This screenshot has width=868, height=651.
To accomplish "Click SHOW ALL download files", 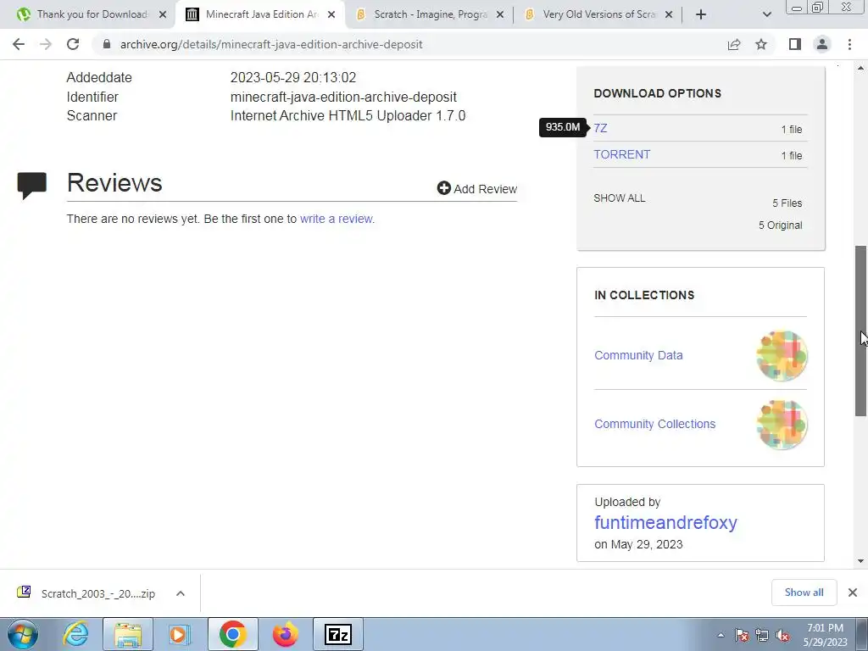I will point(620,198).
